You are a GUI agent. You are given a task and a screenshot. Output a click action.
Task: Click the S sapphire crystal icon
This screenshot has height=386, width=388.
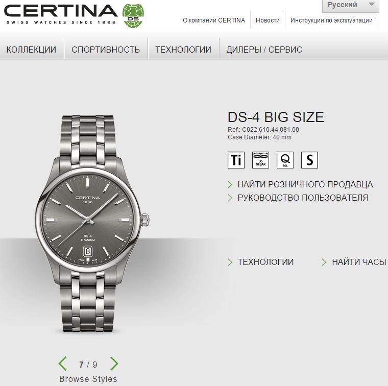(x=309, y=160)
